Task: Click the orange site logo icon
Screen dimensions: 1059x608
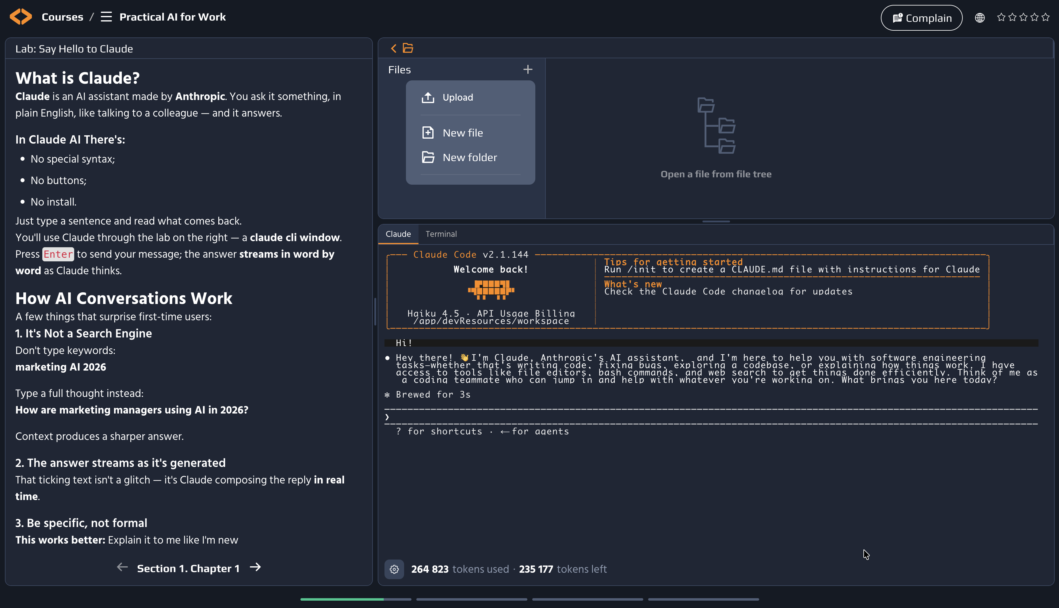Action: (21, 17)
